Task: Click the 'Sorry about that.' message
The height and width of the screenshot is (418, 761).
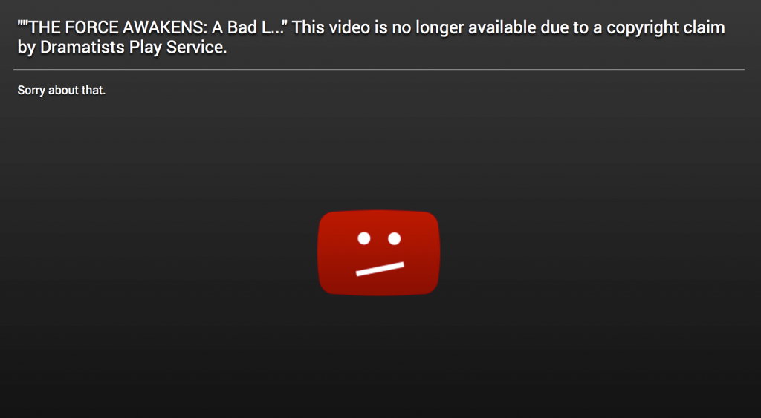Action: point(61,90)
